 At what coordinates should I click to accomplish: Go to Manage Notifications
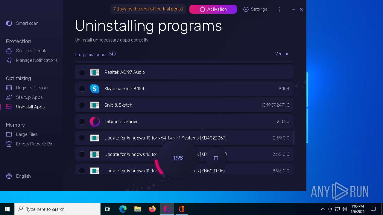32,60
